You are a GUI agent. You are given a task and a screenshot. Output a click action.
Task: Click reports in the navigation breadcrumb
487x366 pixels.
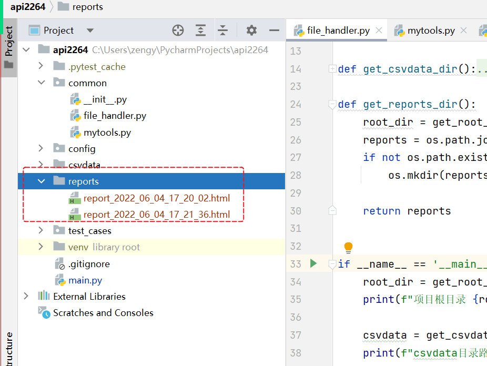coord(88,7)
